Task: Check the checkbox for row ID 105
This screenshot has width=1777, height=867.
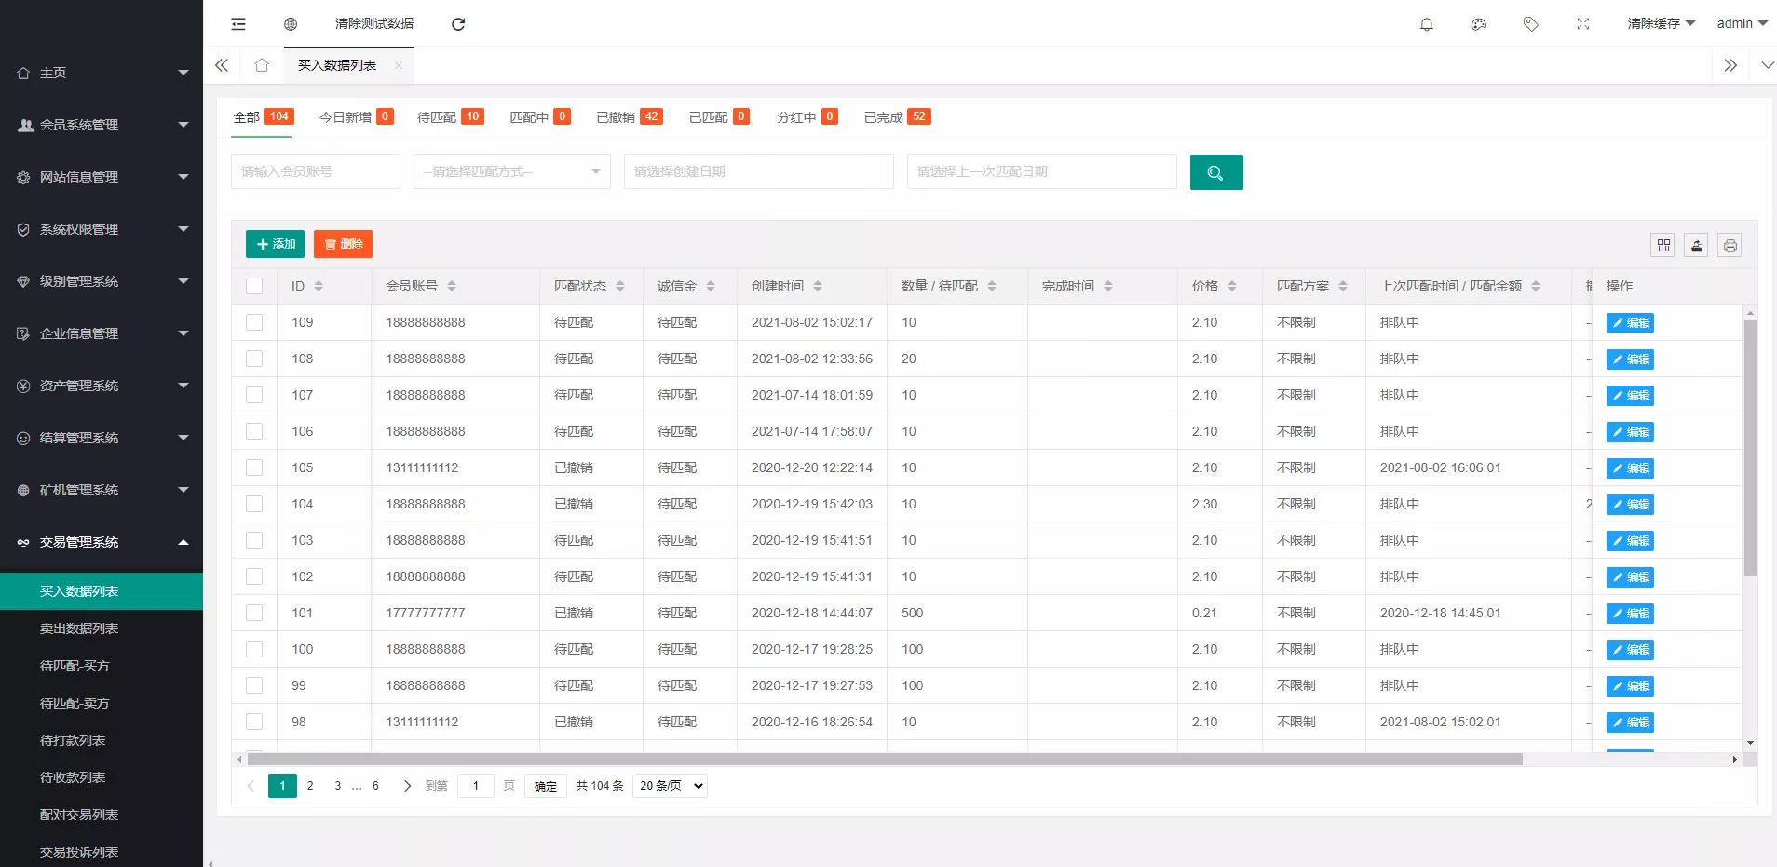Action: 253,467
